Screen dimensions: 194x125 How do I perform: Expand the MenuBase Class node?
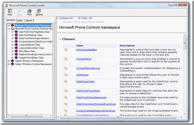[13, 51]
